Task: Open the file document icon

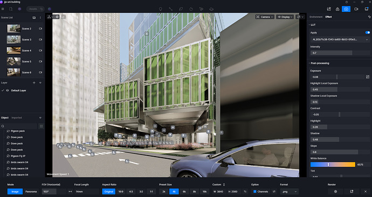Action: tap(11, 9)
